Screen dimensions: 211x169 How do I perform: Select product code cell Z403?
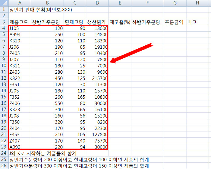click(20, 72)
